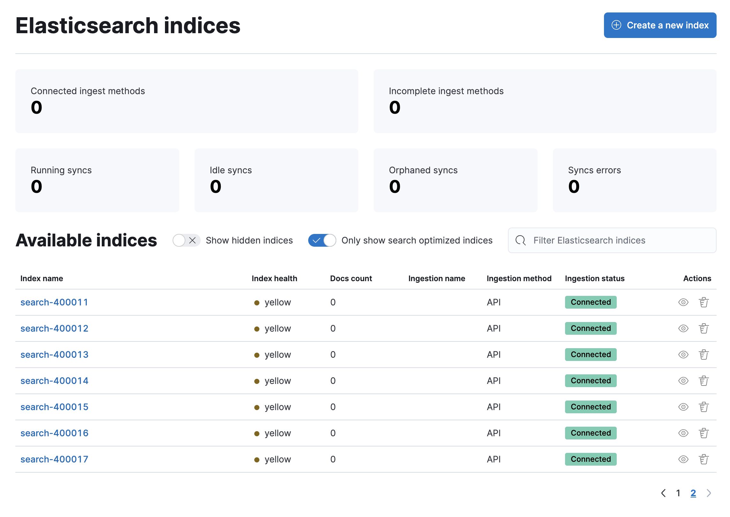Image resolution: width=730 pixels, height=517 pixels.
Task: Delete search-400015 with trash icon
Action: click(704, 407)
